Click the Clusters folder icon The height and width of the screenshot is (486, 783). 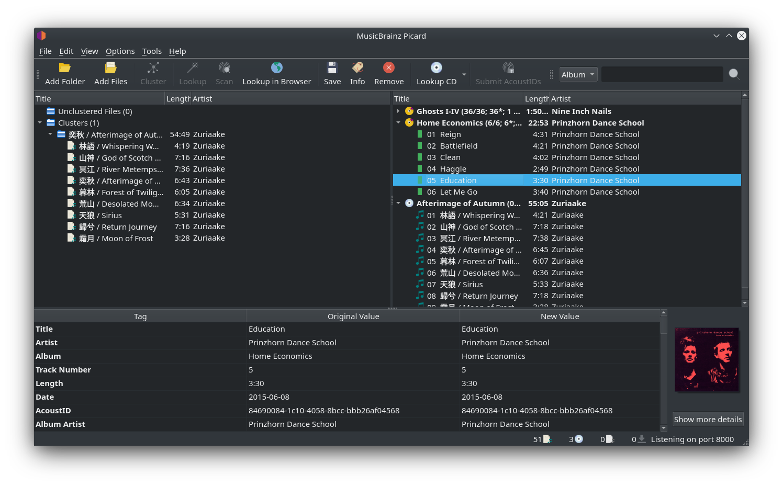tap(51, 122)
